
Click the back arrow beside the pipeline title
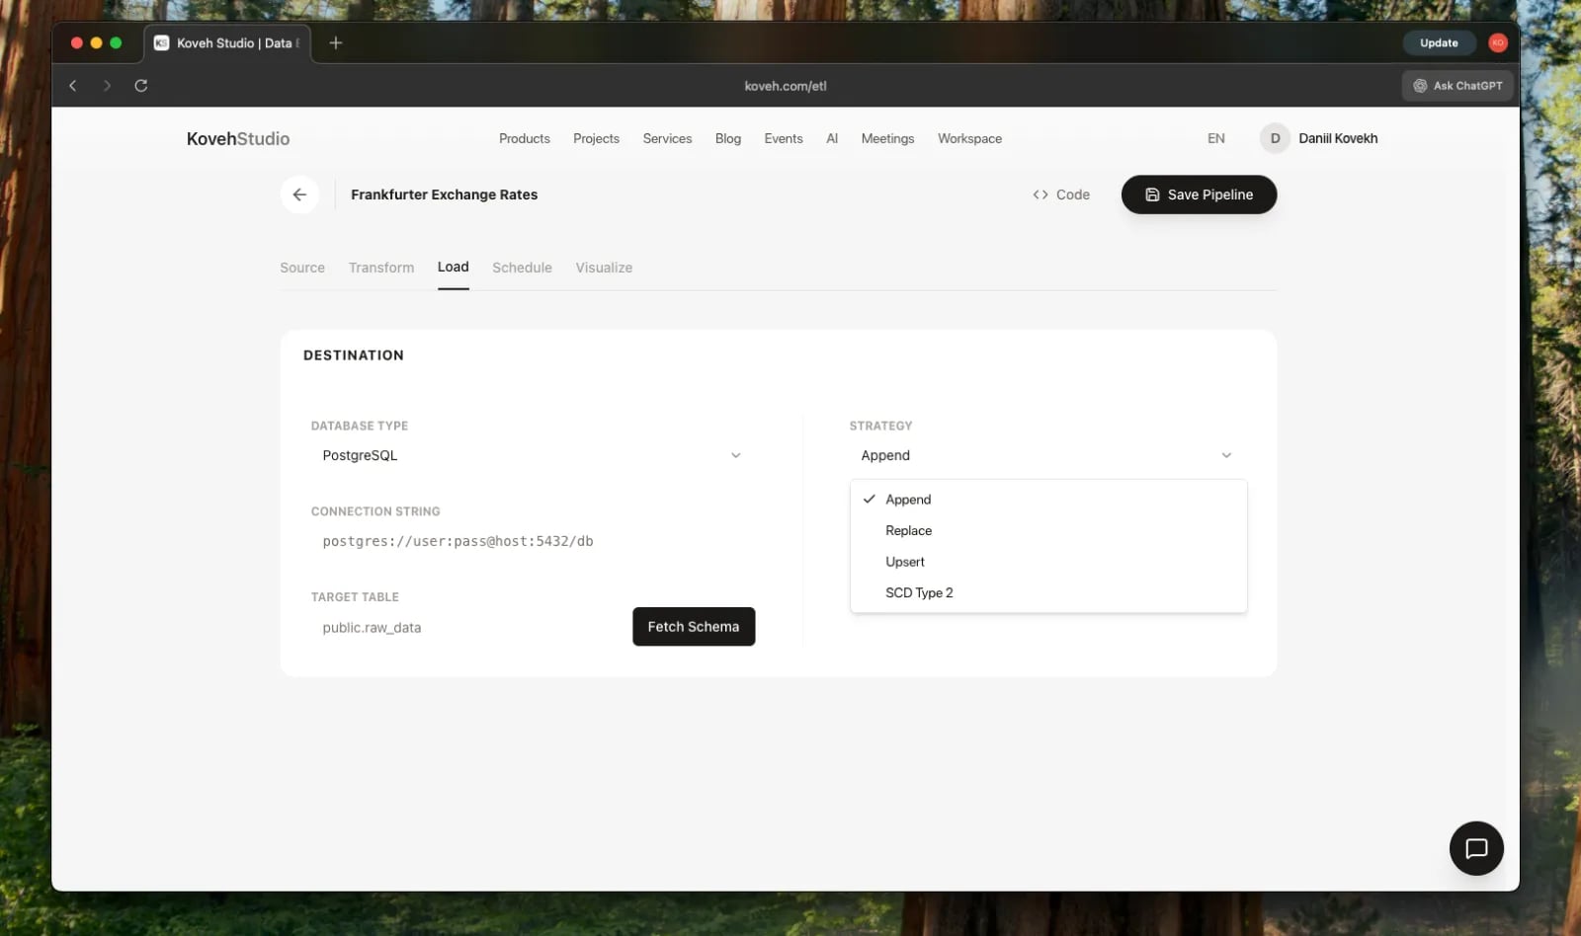coord(299,195)
